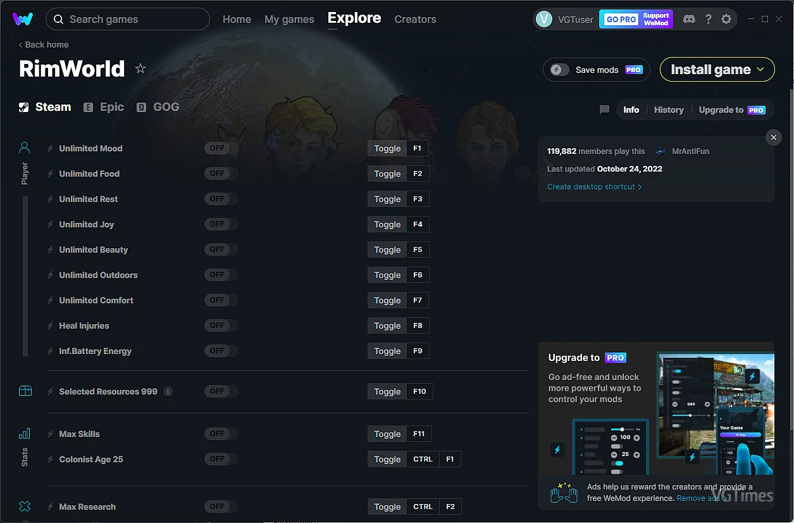794x523 pixels.
Task: Add RimWorld to favorites with the star icon
Action: (x=140, y=68)
